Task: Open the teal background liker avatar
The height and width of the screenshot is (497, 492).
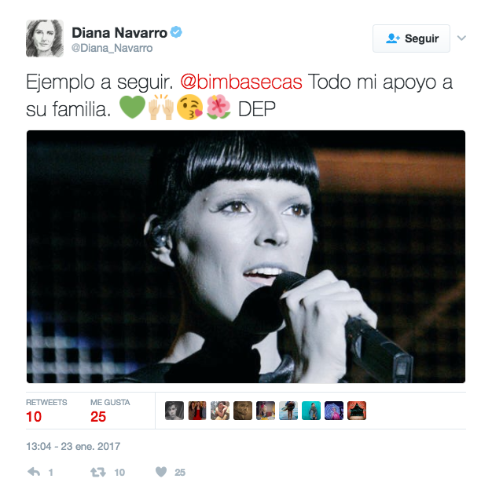Action: [311, 411]
